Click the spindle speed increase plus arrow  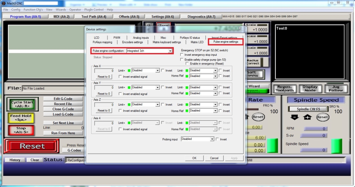click(x=308, y=117)
